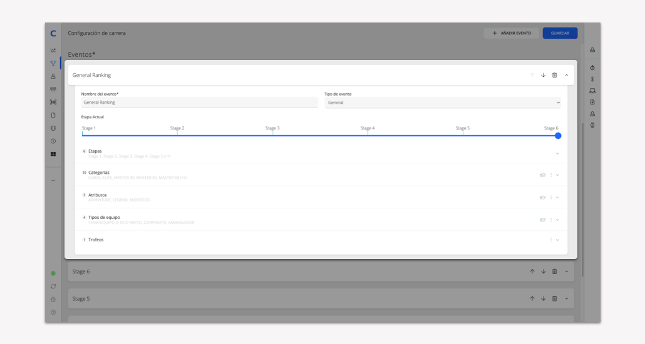Click the sync refresh sidebar icon

coord(53,286)
